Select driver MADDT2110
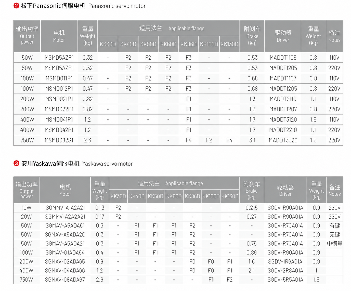 click(283, 99)
